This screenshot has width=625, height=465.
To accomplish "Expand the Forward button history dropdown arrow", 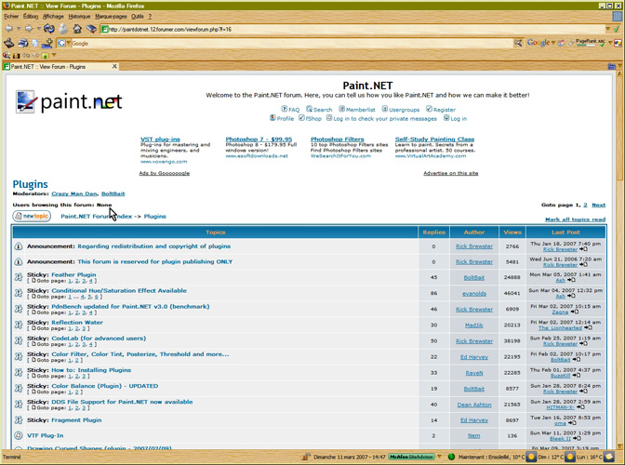I will click(37, 29).
